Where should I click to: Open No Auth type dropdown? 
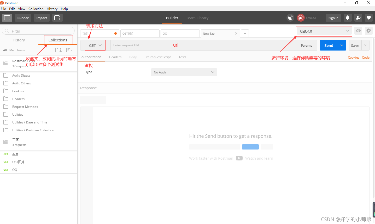click(184, 72)
